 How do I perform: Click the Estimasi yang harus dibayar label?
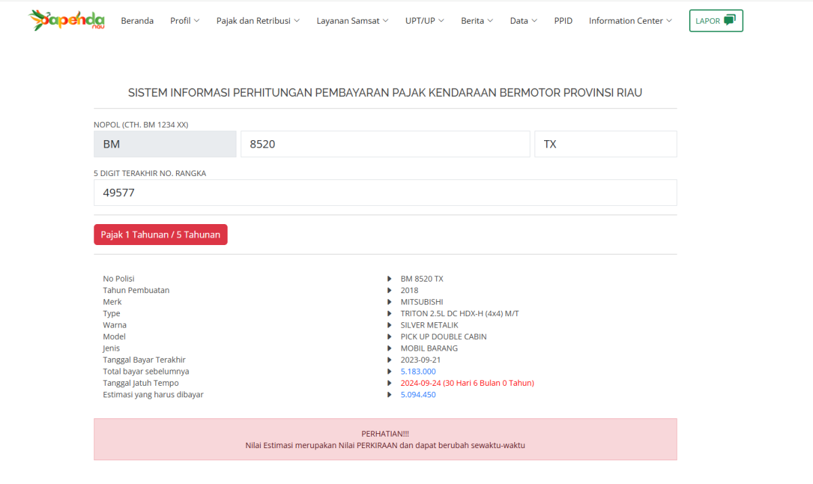pos(153,395)
